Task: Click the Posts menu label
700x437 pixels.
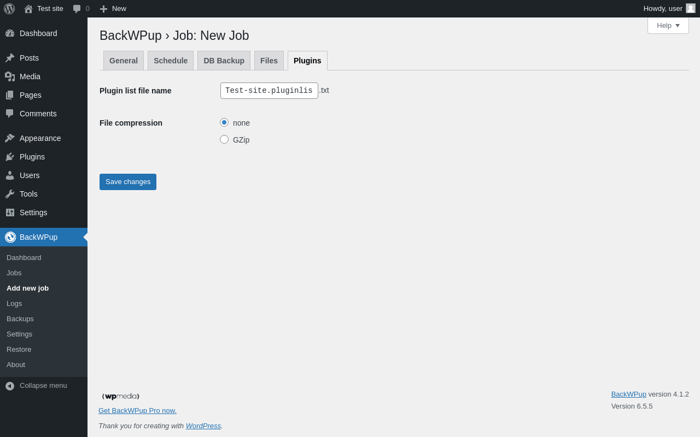Action: 29,58
